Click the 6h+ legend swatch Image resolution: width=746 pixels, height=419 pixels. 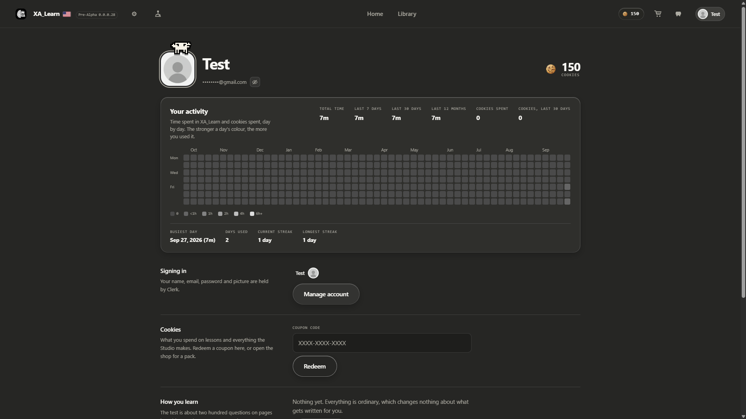click(252, 214)
